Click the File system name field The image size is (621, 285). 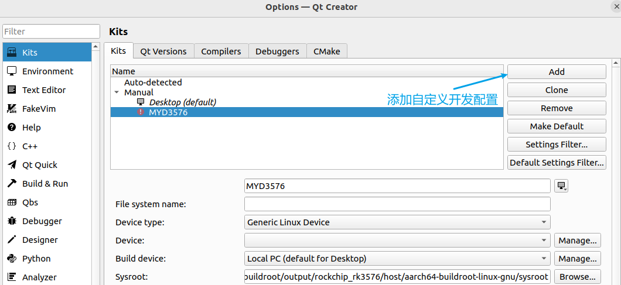pyautogui.click(x=397, y=204)
